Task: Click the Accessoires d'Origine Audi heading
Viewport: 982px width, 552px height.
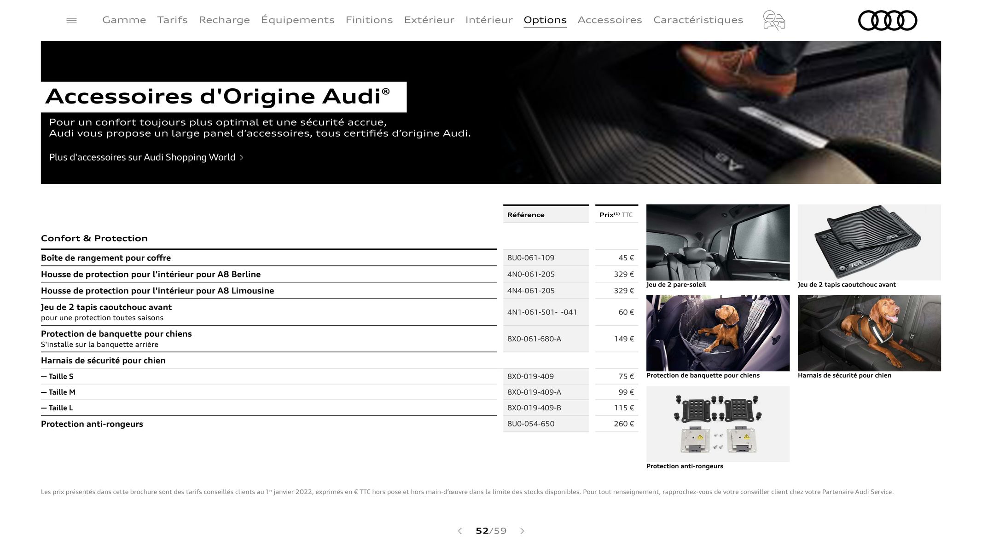Action: (218, 97)
